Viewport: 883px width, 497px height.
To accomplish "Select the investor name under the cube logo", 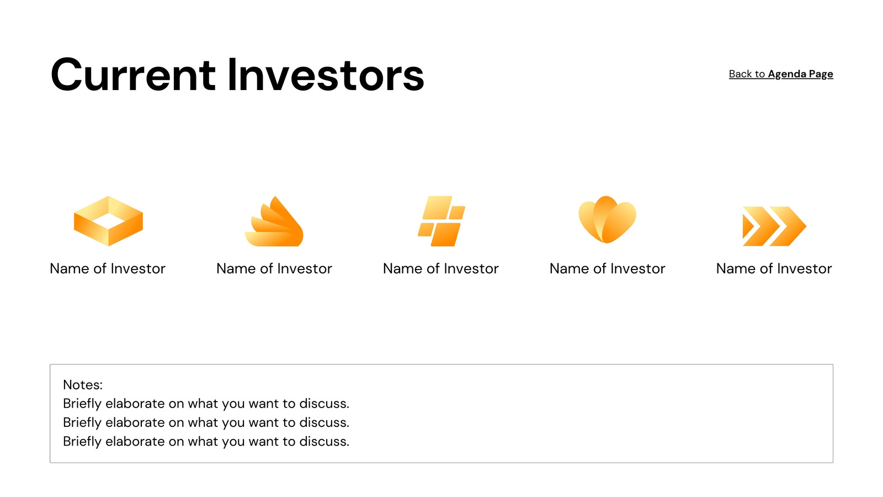I will pos(108,268).
